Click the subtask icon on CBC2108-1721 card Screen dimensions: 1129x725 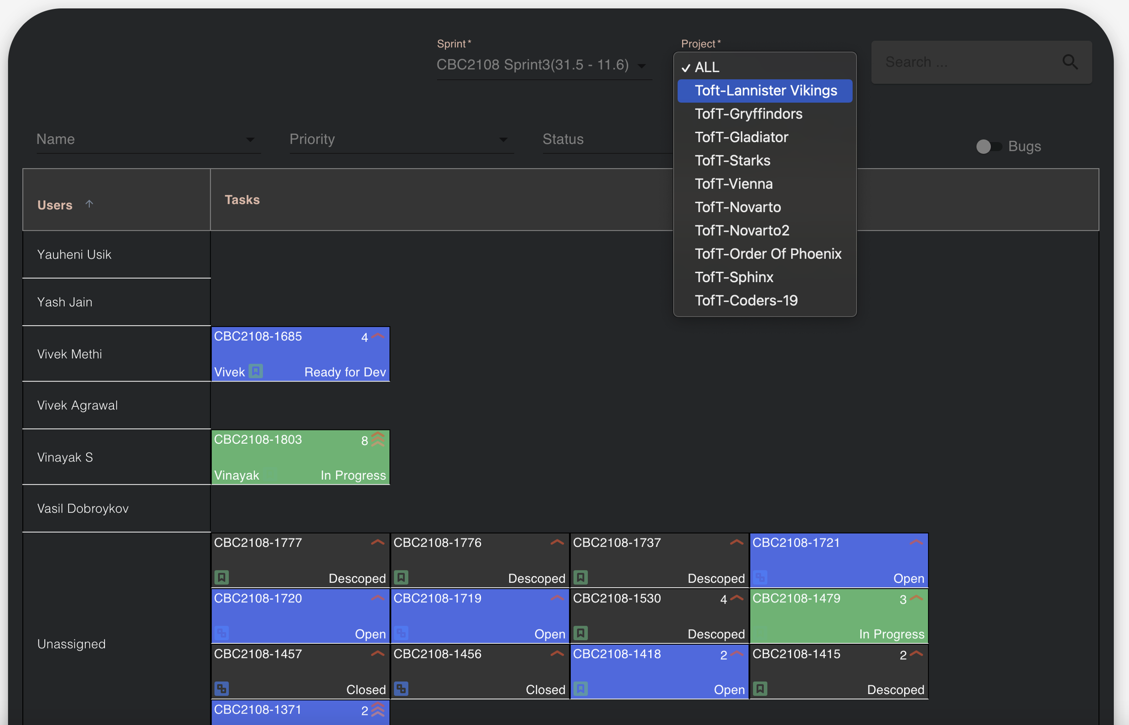tap(761, 577)
